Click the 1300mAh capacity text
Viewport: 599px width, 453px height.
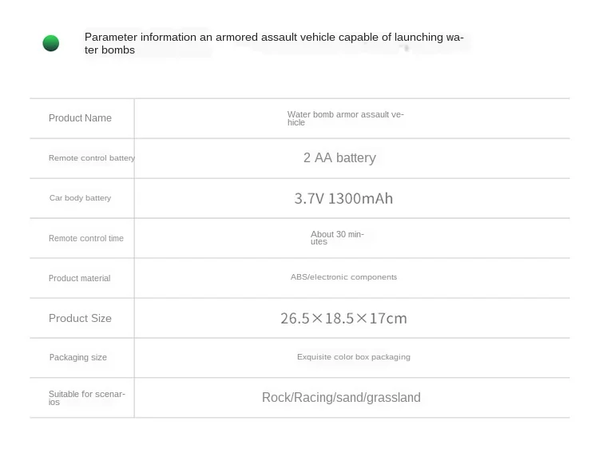point(361,199)
